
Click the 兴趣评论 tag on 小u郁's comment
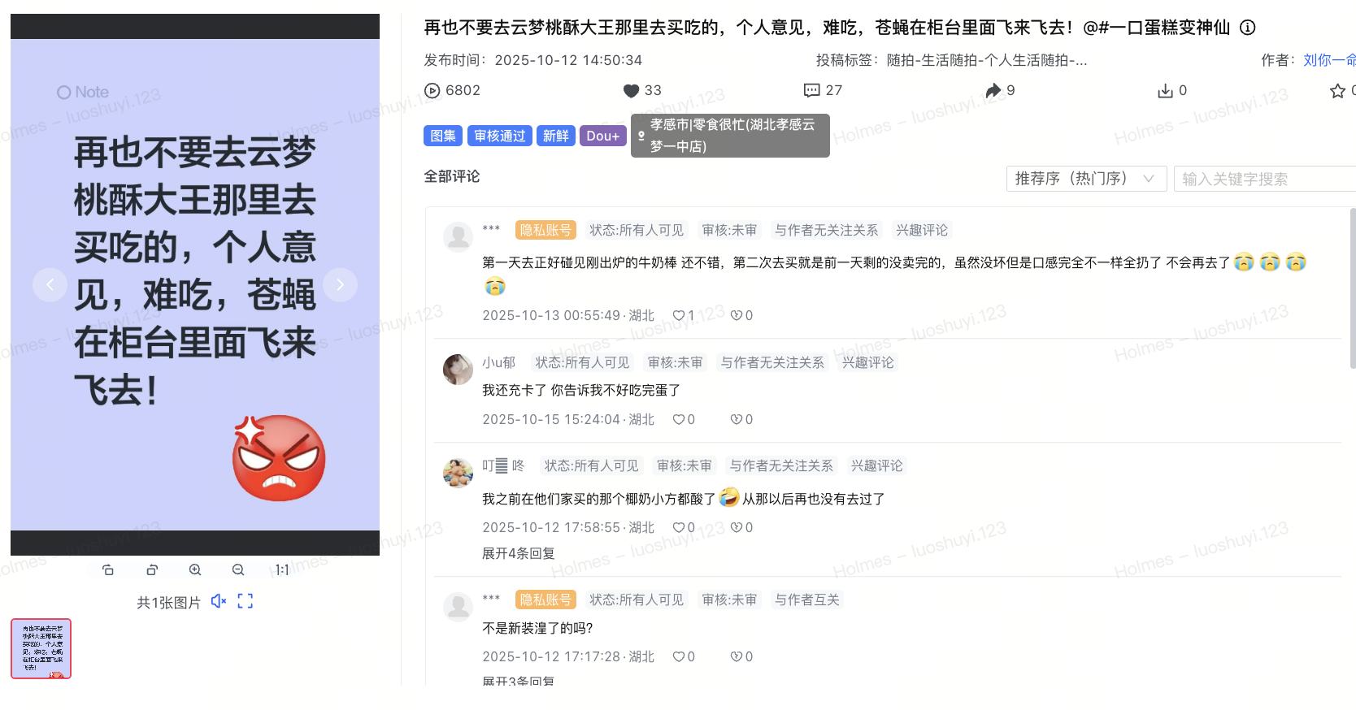867,362
